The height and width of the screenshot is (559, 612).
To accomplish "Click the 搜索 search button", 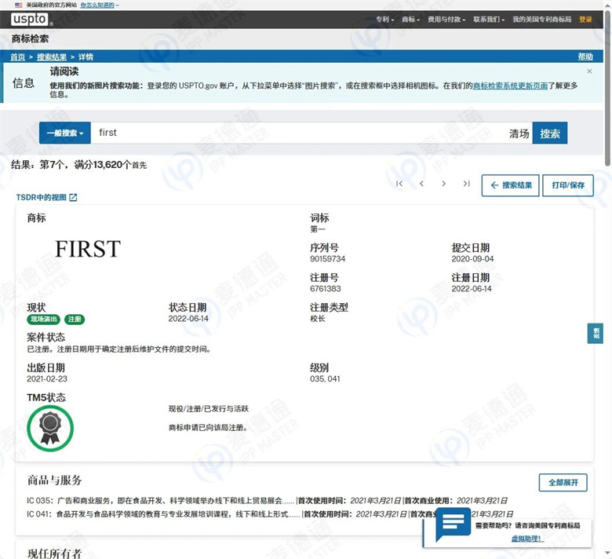I will point(550,133).
